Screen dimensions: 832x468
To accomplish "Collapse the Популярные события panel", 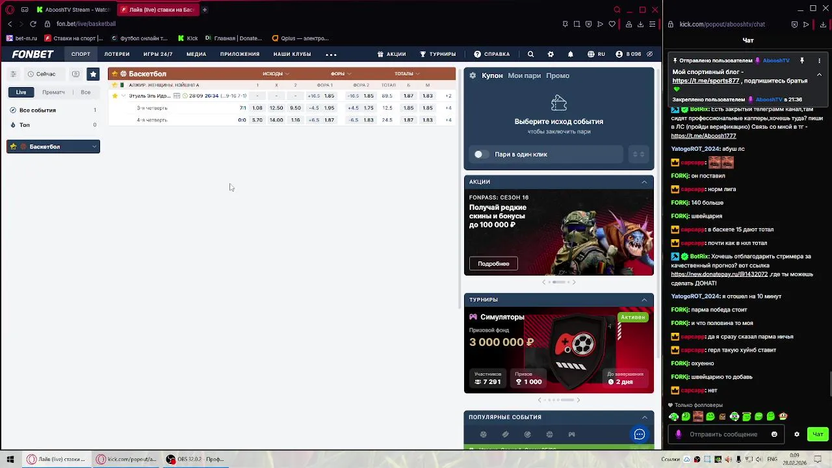I will point(644,417).
